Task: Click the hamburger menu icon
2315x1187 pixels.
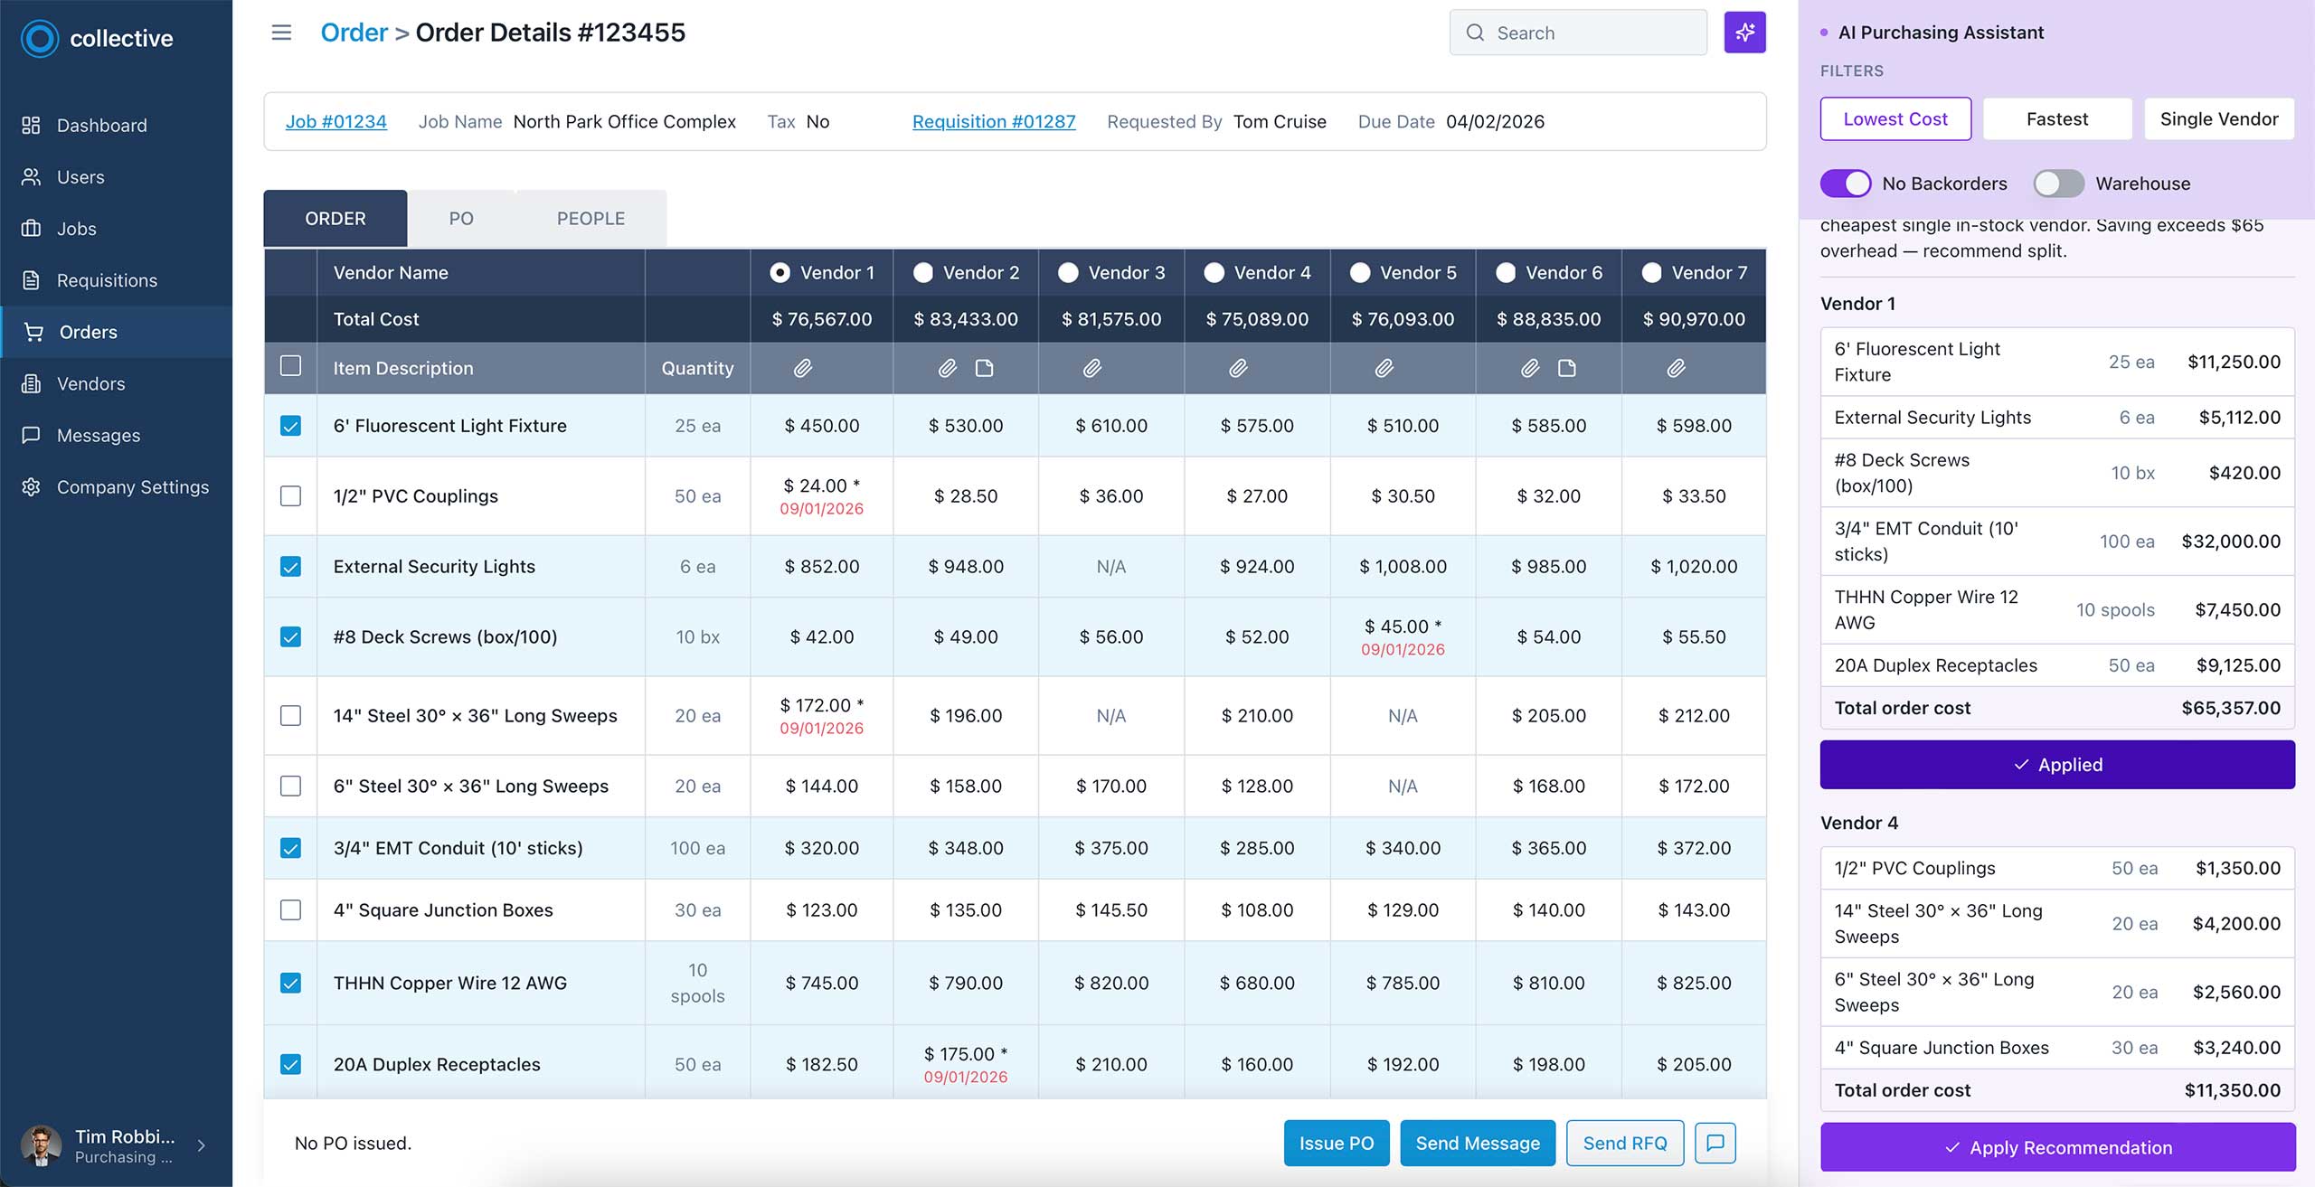Action: pos(281,33)
